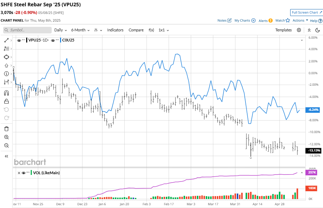
Task: Remove the VOL indicator pane
Action: (19, 173)
